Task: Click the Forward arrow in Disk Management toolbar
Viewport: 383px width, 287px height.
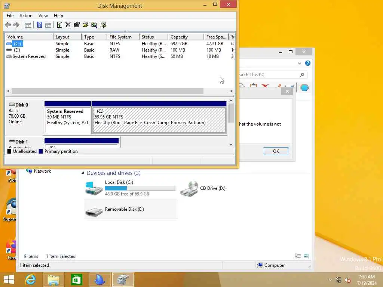Action: point(16,25)
